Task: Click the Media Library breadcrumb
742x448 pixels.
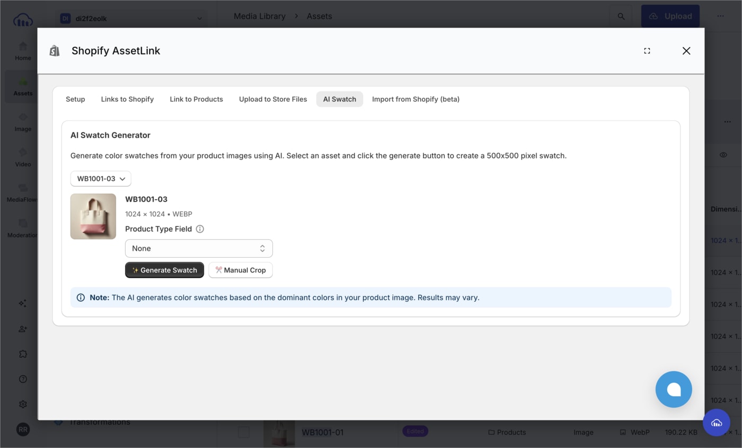Action: 260,16
